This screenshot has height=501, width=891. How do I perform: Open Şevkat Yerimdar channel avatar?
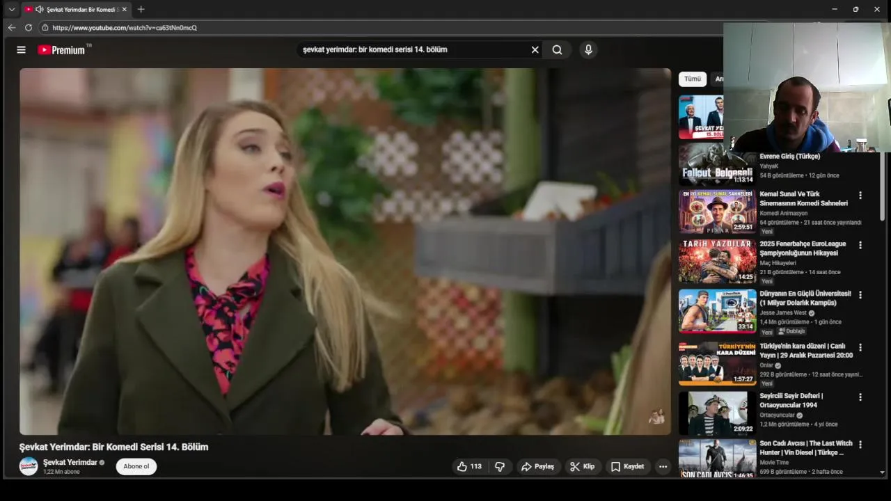click(29, 466)
